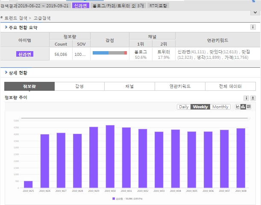The height and width of the screenshot is (205, 261).
Task: Open info icon next to chart download
Action: pyautogui.click(x=246, y=98)
